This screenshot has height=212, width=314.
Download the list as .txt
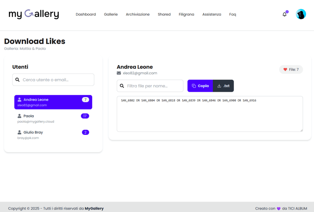point(223,86)
